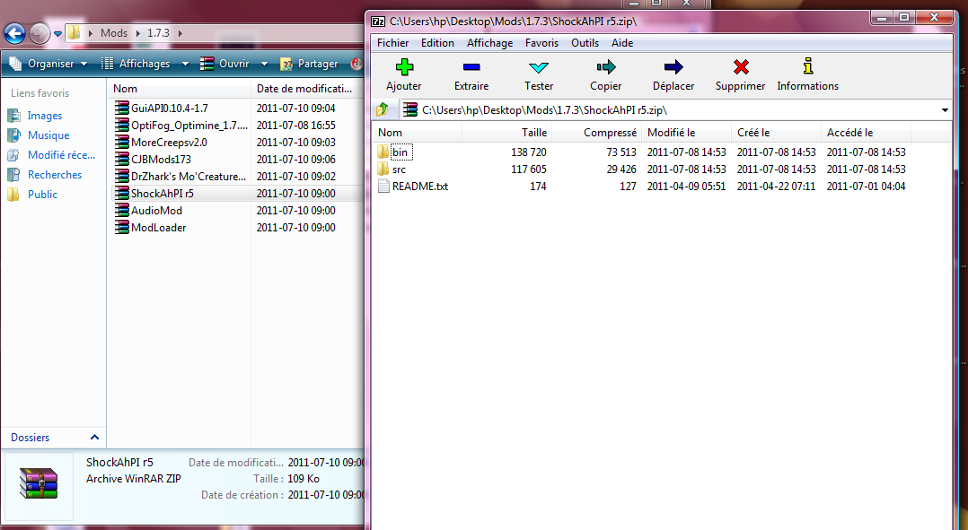Click the Extraire blue minus icon

(x=471, y=66)
